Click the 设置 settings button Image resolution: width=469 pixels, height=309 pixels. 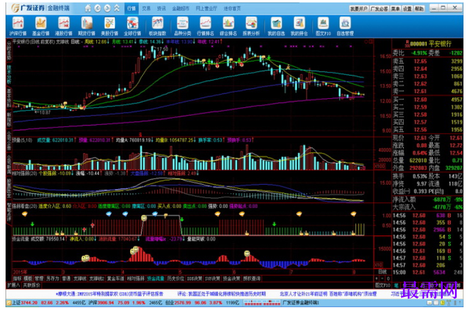click(x=407, y=9)
